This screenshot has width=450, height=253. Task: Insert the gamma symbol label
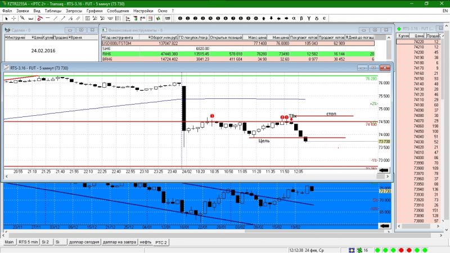(x=309, y=19)
